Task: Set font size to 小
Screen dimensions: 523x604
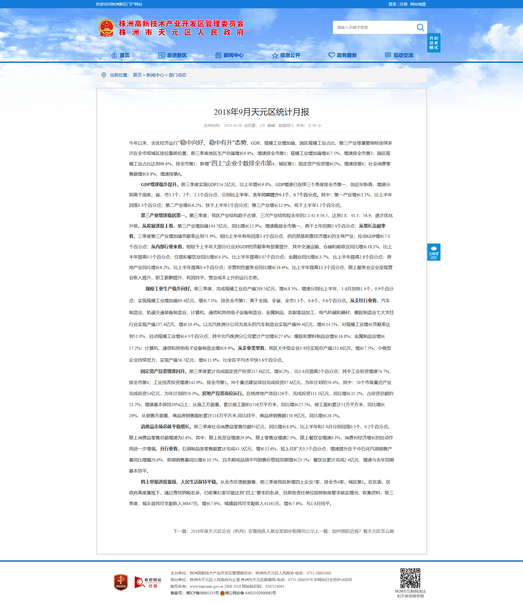Action: [319, 125]
